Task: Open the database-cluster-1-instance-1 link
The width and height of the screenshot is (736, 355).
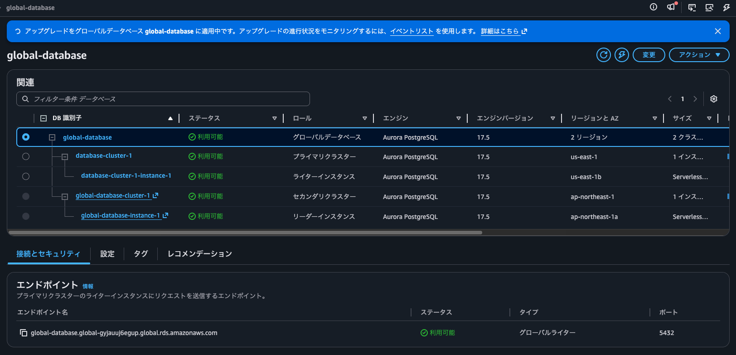Action: [126, 175]
